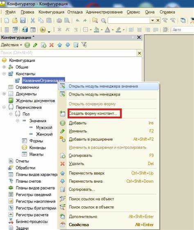194x230 pixels.
Task: Click the green Add icon in configuration toolbar
Action: 27,45
